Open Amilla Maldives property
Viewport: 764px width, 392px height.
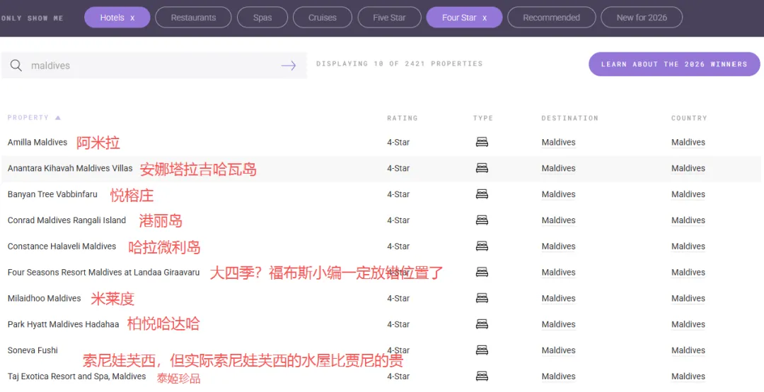click(37, 143)
